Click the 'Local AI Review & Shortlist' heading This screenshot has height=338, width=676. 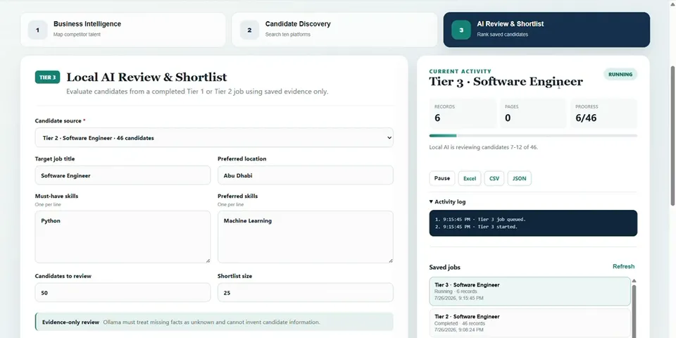[146, 77]
